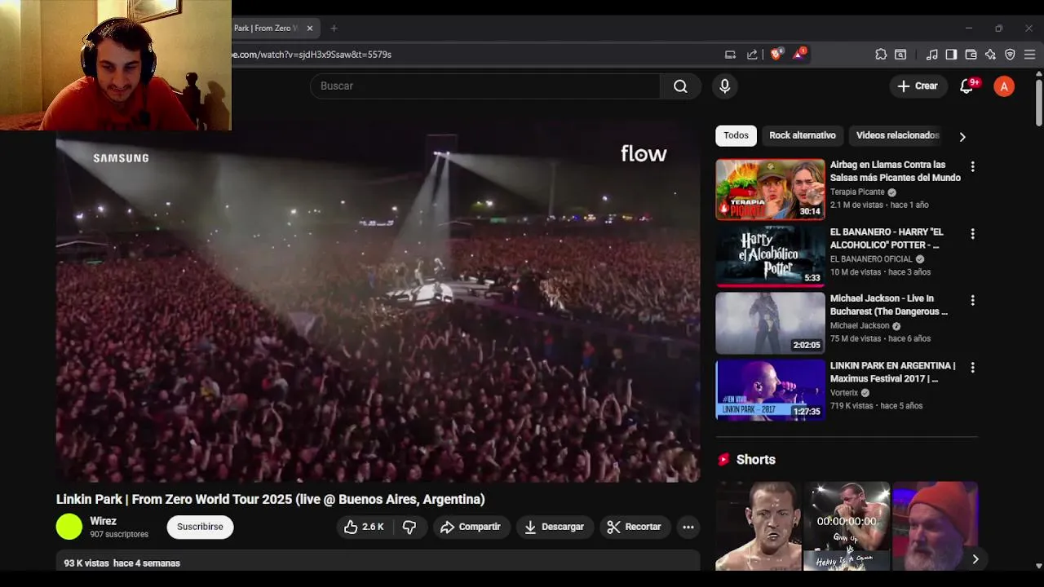This screenshot has width=1044, height=587.
Task: Click the 'Airbag en Llamas Contra las Salsas' title
Action: [895, 171]
